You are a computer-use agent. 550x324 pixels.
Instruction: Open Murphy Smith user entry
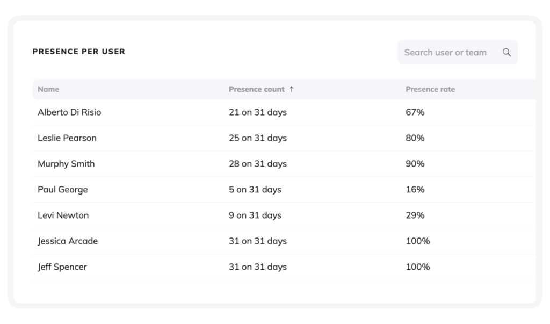[66, 164]
